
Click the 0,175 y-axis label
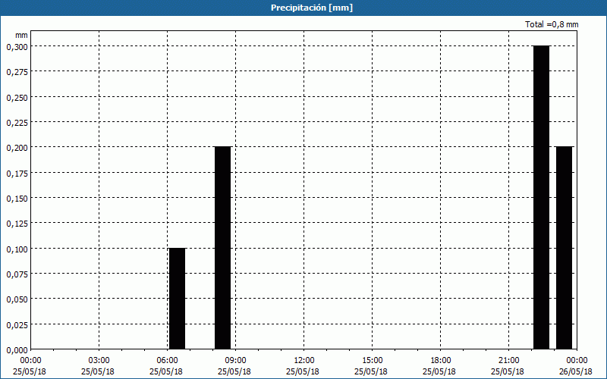[17, 174]
